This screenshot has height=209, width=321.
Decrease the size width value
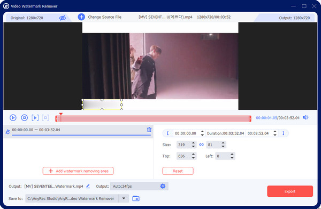point(193,146)
